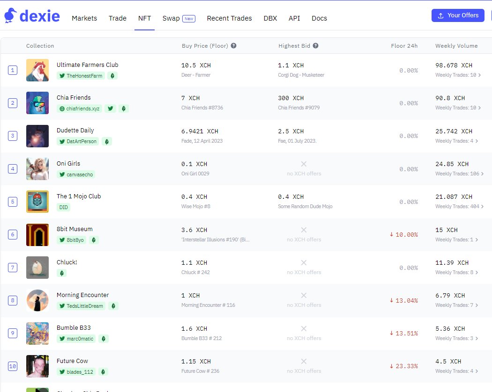Expand Weekly Trades: 10 for Chia Friends

click(x=458, y=108)
